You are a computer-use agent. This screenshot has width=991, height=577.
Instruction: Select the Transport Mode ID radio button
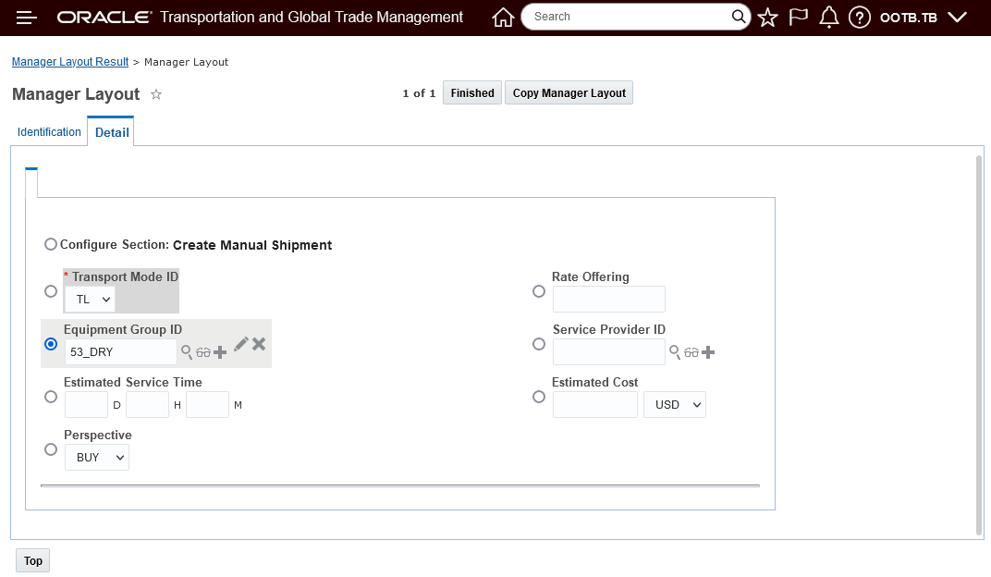pyautogui.click(x=51, y=291)
